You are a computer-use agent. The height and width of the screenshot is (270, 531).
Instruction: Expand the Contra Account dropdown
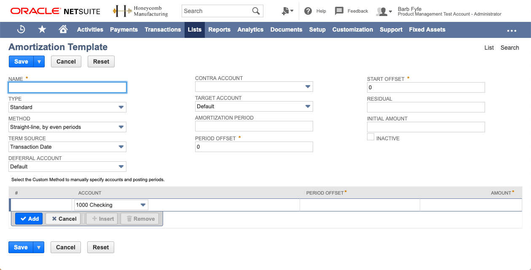click(308, 87)
